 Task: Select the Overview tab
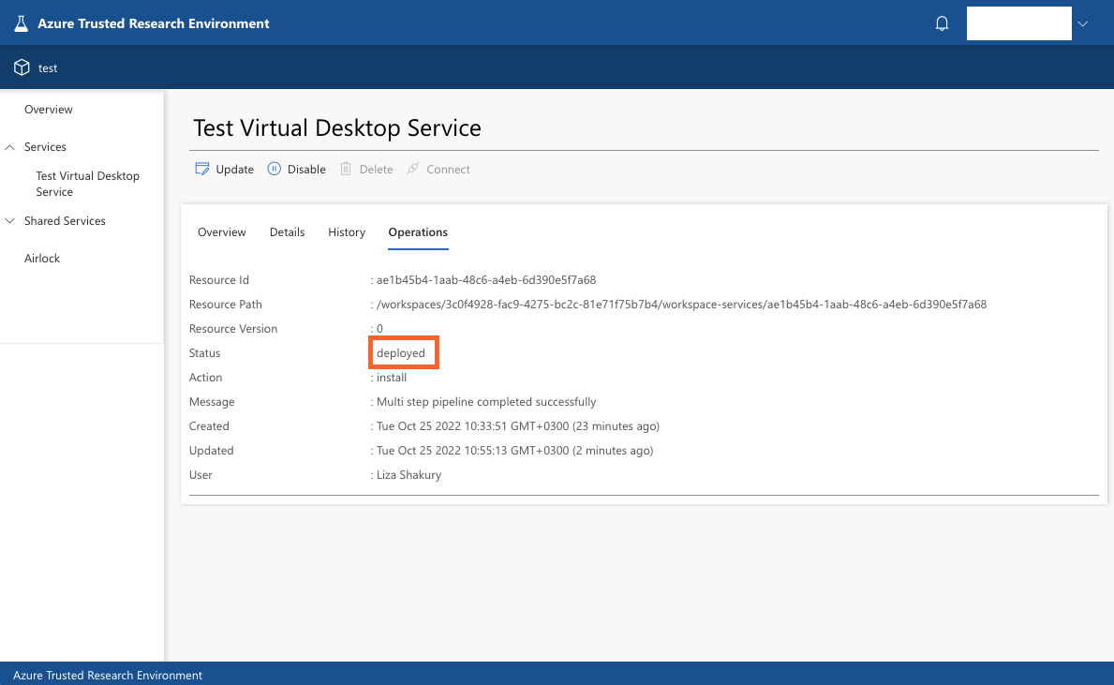tap(221, 231)
